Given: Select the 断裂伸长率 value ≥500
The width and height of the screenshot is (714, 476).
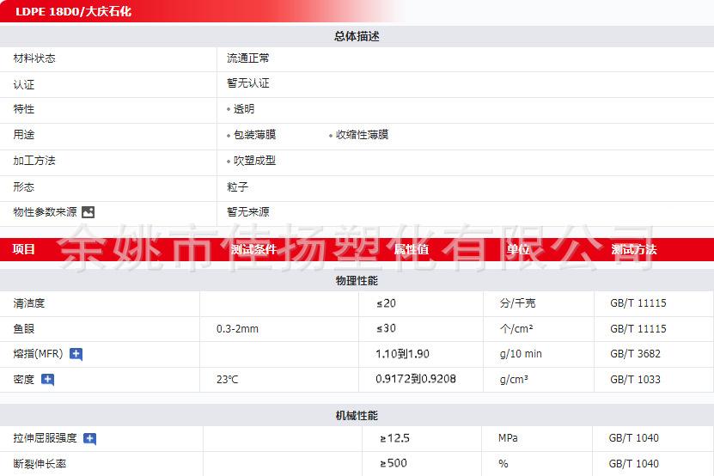Looking at the screenshot, I should pyautogui.click(x=394, y=464).
